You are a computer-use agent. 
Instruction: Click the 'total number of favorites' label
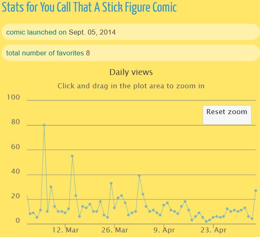click(x=45, y=53)
